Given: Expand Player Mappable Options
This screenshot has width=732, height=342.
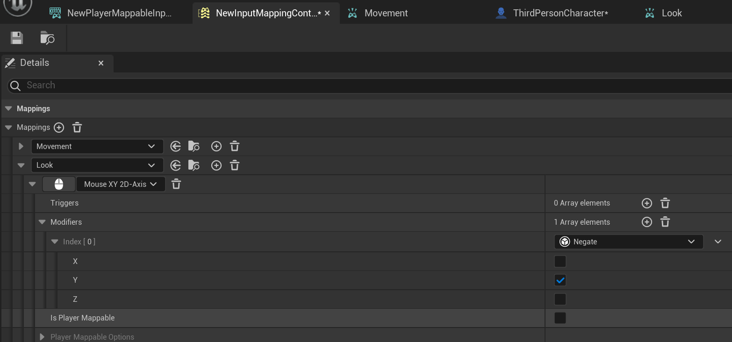Looking at the screenshot, I should (x=42, y=337).
